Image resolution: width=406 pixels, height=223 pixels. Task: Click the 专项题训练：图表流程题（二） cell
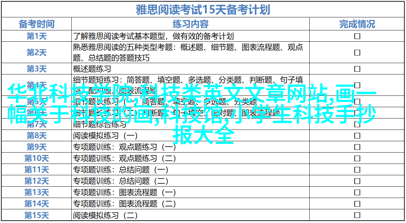(x=190, y=204)
